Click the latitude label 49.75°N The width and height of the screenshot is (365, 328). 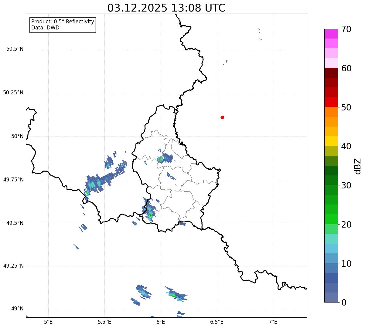click(x=13, y=180)
